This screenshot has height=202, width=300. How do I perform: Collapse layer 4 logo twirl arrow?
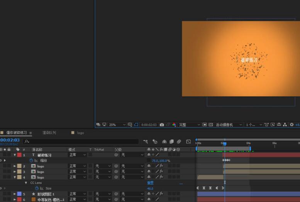(15, 177)
